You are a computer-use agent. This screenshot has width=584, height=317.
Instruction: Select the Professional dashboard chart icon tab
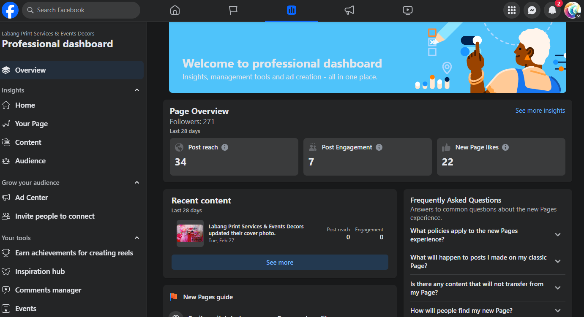(291, 10)
